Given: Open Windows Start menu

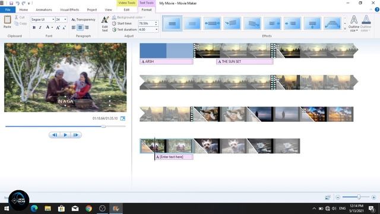Looking at the screenshot, I should (7, 209).
